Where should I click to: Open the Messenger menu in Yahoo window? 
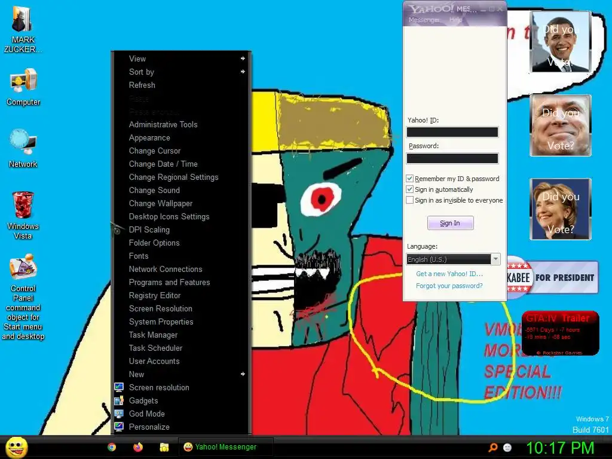pos(424,20)
